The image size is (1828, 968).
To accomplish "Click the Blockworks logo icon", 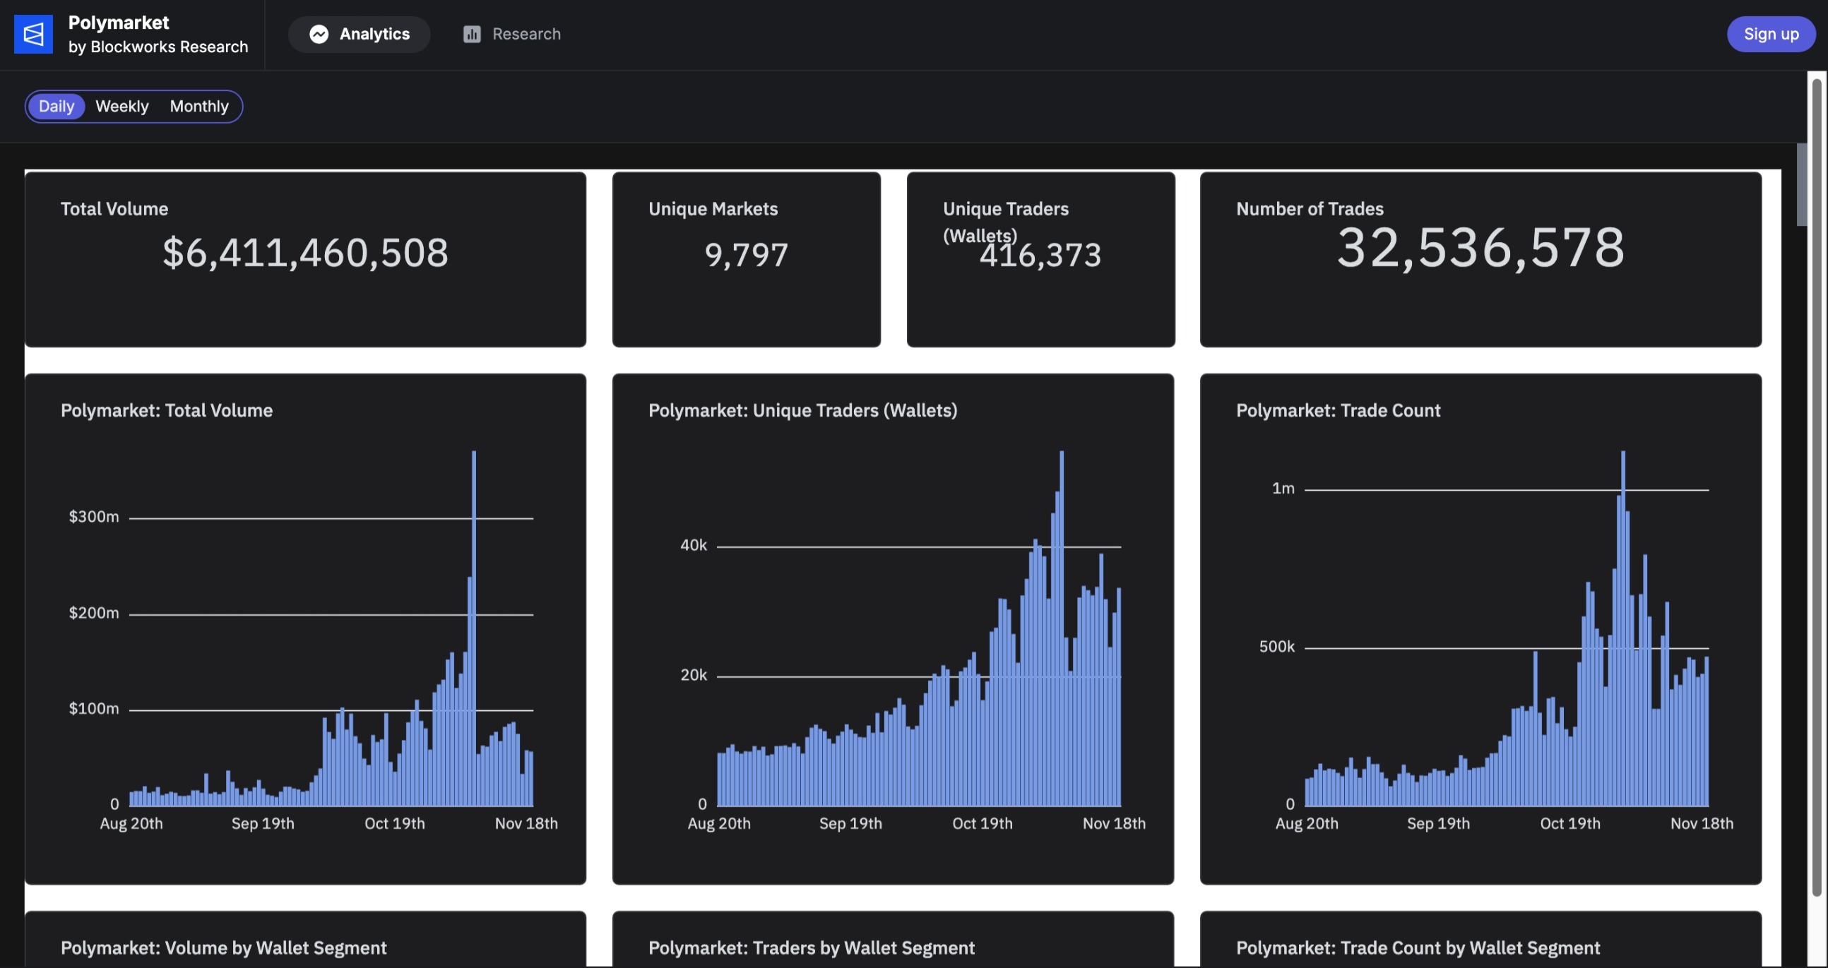I will tap(33, 34).
